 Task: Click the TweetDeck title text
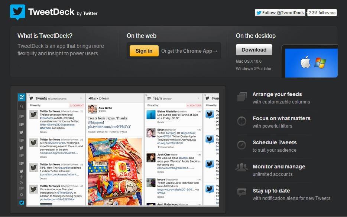(51, 12)
